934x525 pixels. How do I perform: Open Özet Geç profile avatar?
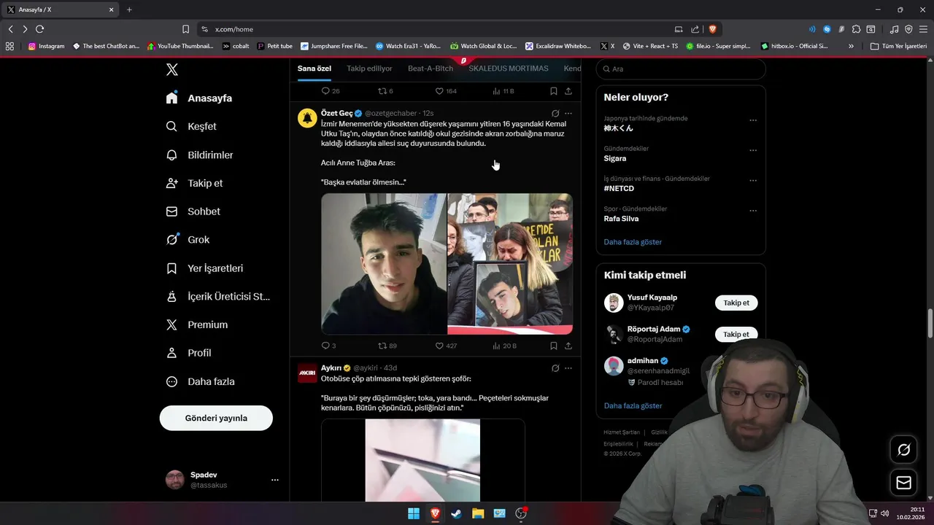click(307, 117)
